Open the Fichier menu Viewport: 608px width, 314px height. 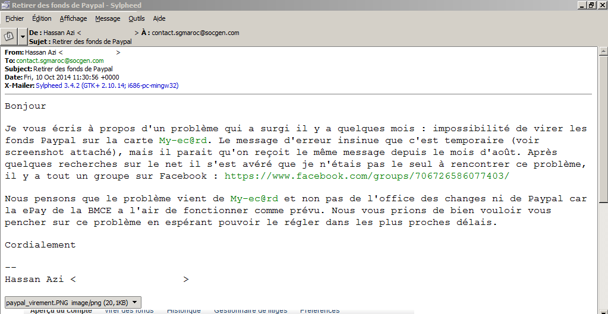coord(14,18)
